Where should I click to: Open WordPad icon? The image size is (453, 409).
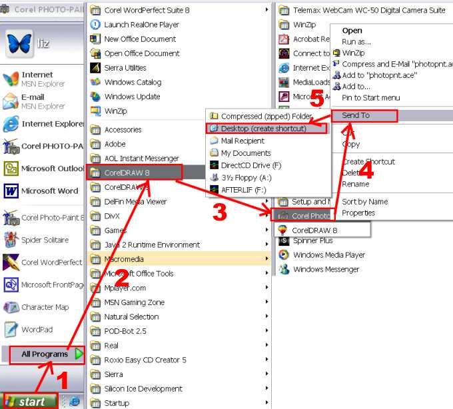[x=11, y=330]
